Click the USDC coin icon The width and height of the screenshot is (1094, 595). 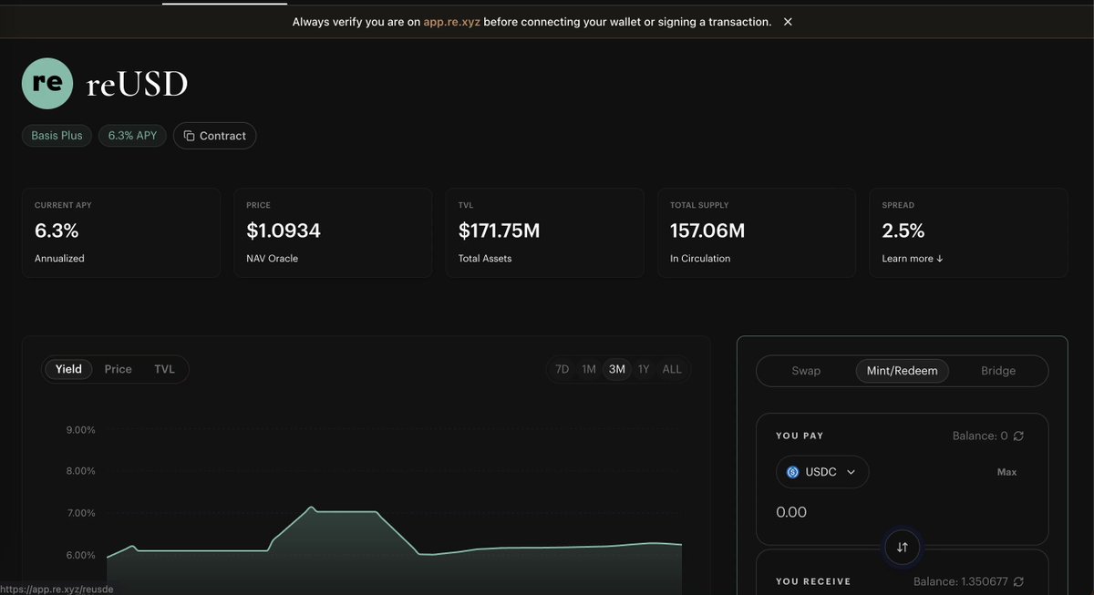tap(792, 472)
